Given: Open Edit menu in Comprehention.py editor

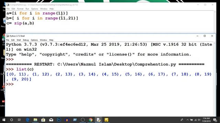Looking at the screenshot, I should 13,9.
